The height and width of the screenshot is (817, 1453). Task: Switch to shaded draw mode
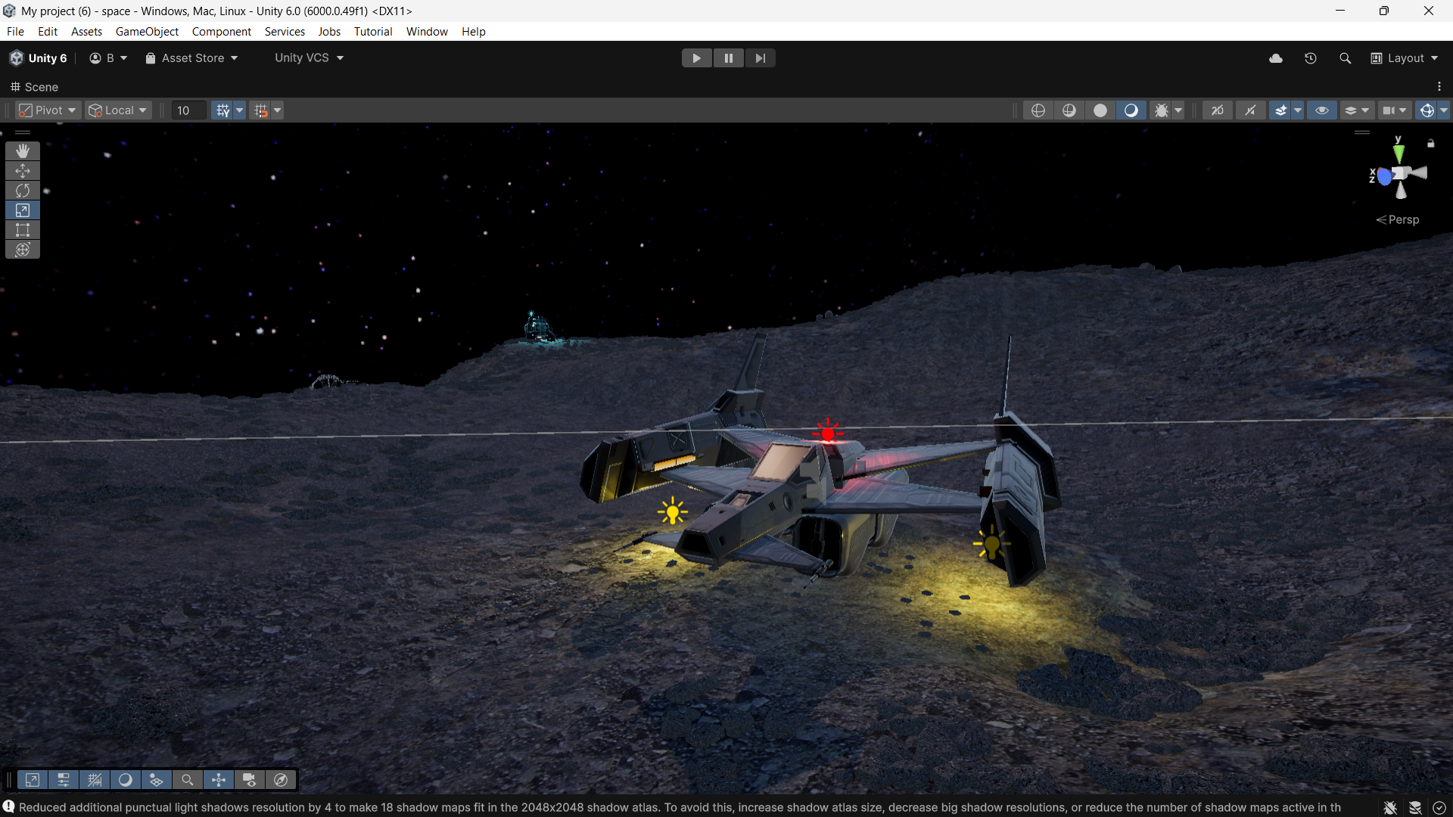pyautogui.click(x=1131, y=110)
